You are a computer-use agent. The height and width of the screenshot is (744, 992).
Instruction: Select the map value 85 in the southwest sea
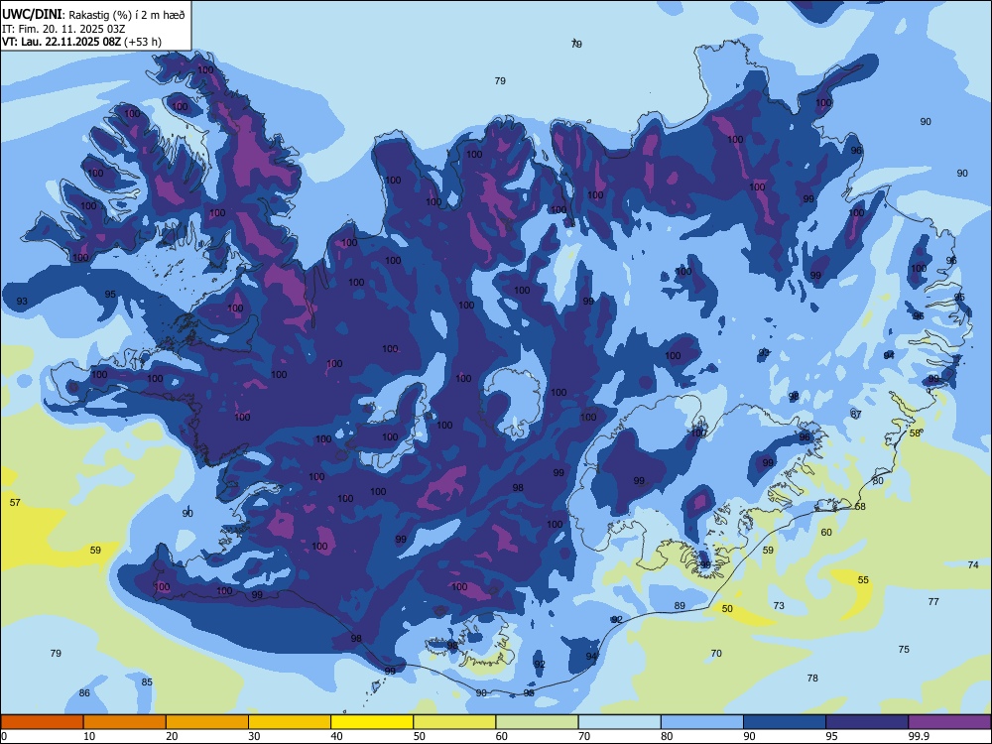click(147, 682)
